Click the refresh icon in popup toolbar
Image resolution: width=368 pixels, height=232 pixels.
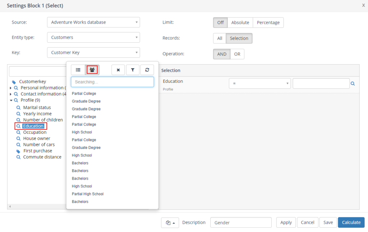click(x=147, y=70)
